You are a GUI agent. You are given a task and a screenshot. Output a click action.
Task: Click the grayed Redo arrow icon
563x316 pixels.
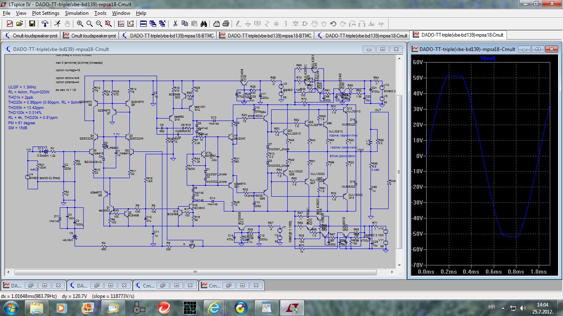point(343,23)
